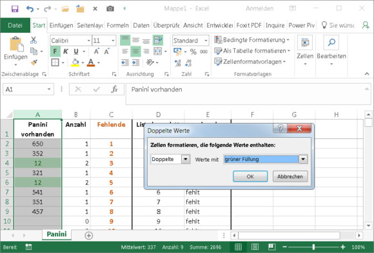The height and width of the screenshot is (253, 374).
Task: Open help in the Doppelte Werte dialog
Action: point(280,128)
